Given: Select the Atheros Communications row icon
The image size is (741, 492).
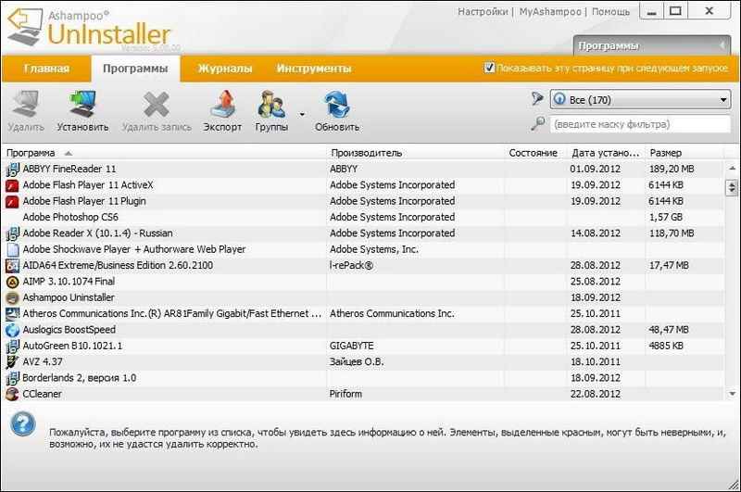Looking at the screenshot, I should pyautogui.click(x=12, y=314).
